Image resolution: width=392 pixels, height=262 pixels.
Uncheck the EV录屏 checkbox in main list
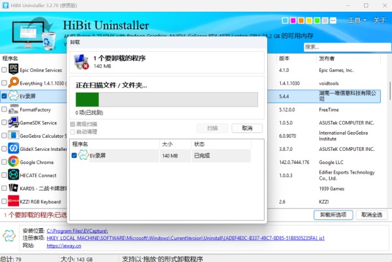(5, 96)
